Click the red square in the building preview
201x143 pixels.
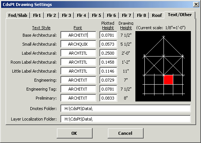coord(168,80)
